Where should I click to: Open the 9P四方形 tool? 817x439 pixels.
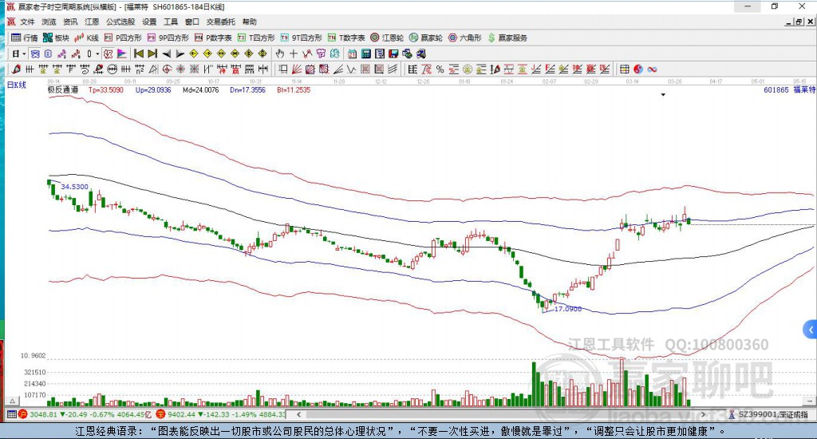168,38
